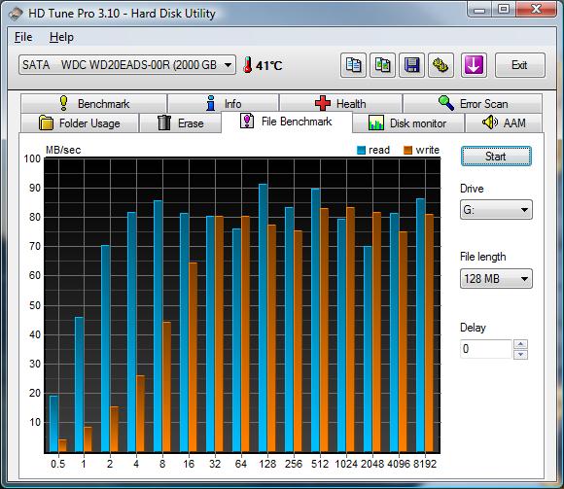Click the copy screenshot to clipboard icon
Image resolution: width=564 pixels, height=489 pixels.
point(382,65)
